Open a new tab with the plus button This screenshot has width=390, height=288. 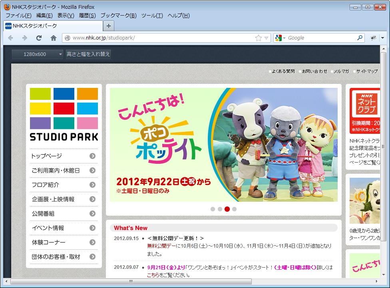click(x=109, y=26)
